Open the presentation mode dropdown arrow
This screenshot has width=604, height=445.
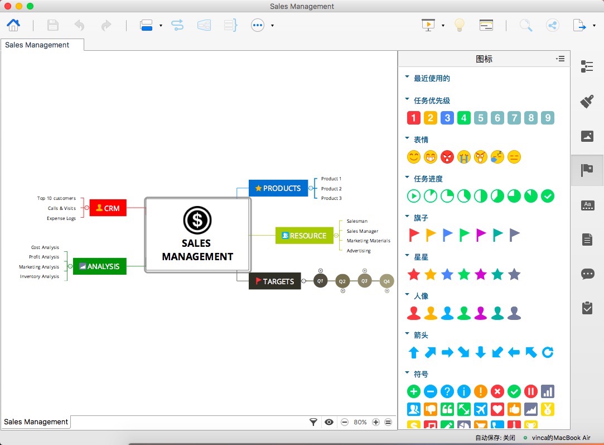[x=443, y=26]
